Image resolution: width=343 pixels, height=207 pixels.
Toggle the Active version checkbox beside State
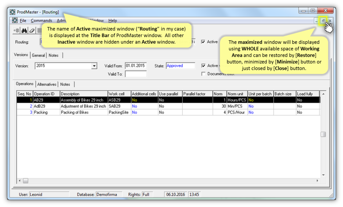pyautogui.click(x=203, y=66)
